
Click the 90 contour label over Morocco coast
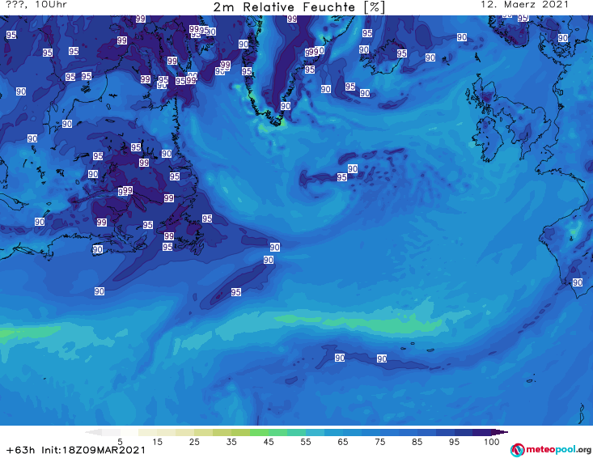click(578, 282)
